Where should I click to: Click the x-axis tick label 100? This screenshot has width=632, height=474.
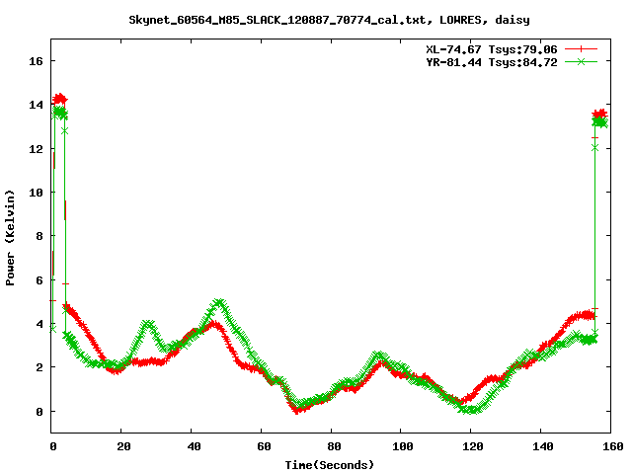[402, 446]
